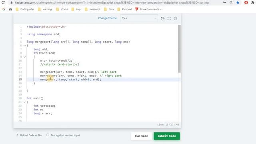Click the 'using namespace std;' line
The height and width of the screenshot is (144, 256).
[44, 34]
